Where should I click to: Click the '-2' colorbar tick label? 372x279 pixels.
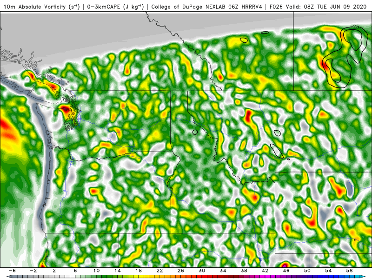33,271
